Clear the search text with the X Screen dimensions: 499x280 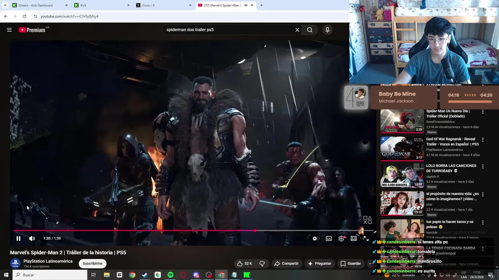tap(297, 30)
